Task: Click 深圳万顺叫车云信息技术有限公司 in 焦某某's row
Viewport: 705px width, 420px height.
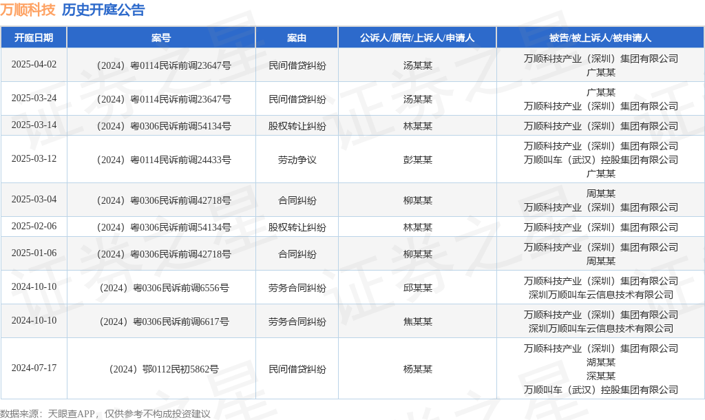Action: click(x=600, y=328)
